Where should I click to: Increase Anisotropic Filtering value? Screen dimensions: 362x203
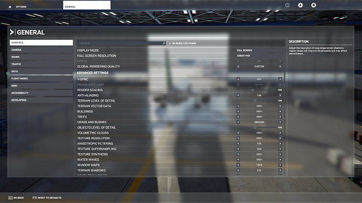280,144
